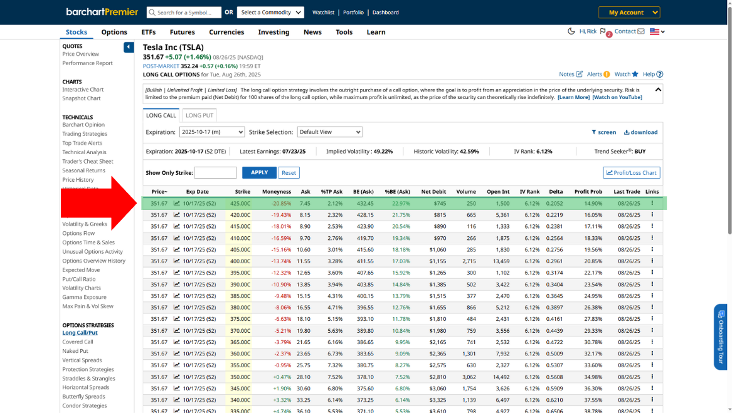Open Covered Call in sidebar
The image size is (732, 413).
[x=78, y=342]
